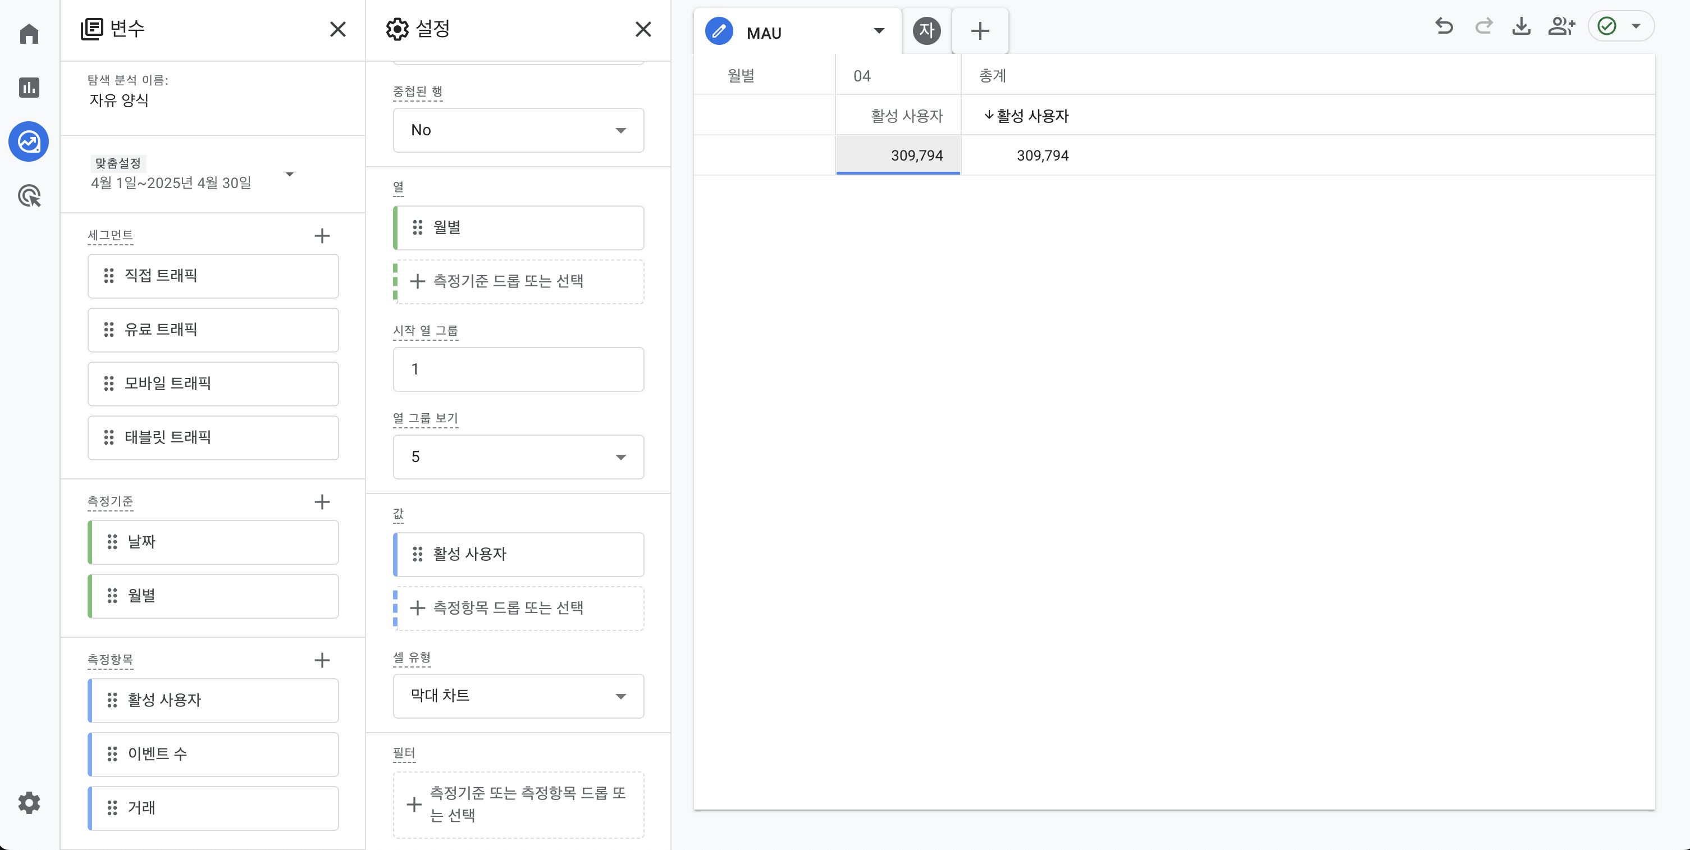Click the 활성 사용자 metric in 변수 panel

tap(213, 701)
